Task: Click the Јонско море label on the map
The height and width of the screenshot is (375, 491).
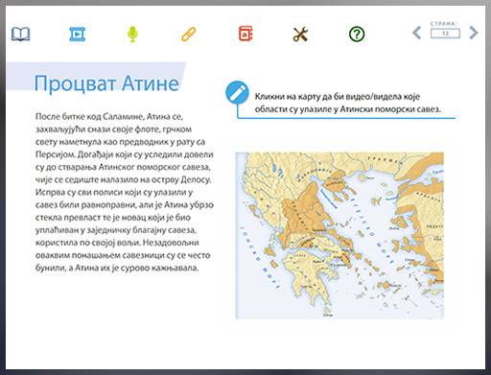Action: (x=260, y=257)
